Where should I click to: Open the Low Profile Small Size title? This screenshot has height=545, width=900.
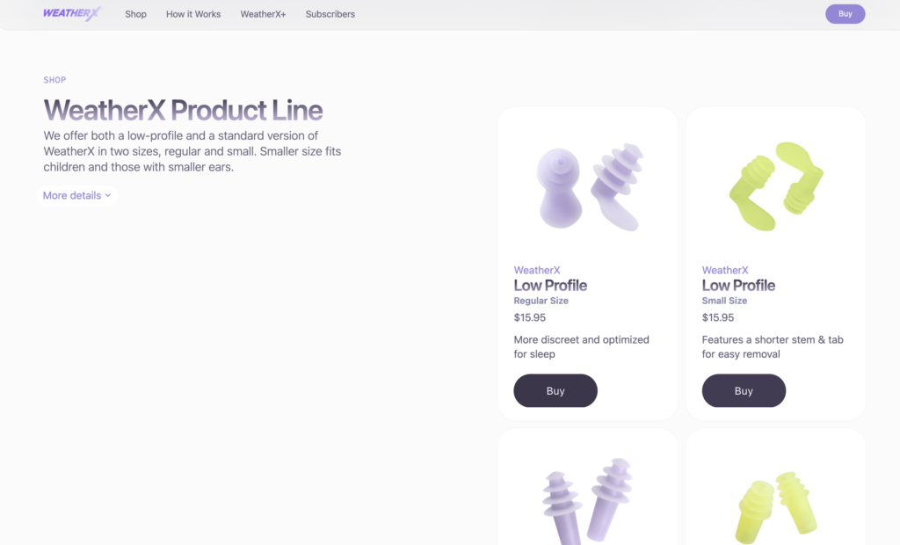[x=738, y=286]
